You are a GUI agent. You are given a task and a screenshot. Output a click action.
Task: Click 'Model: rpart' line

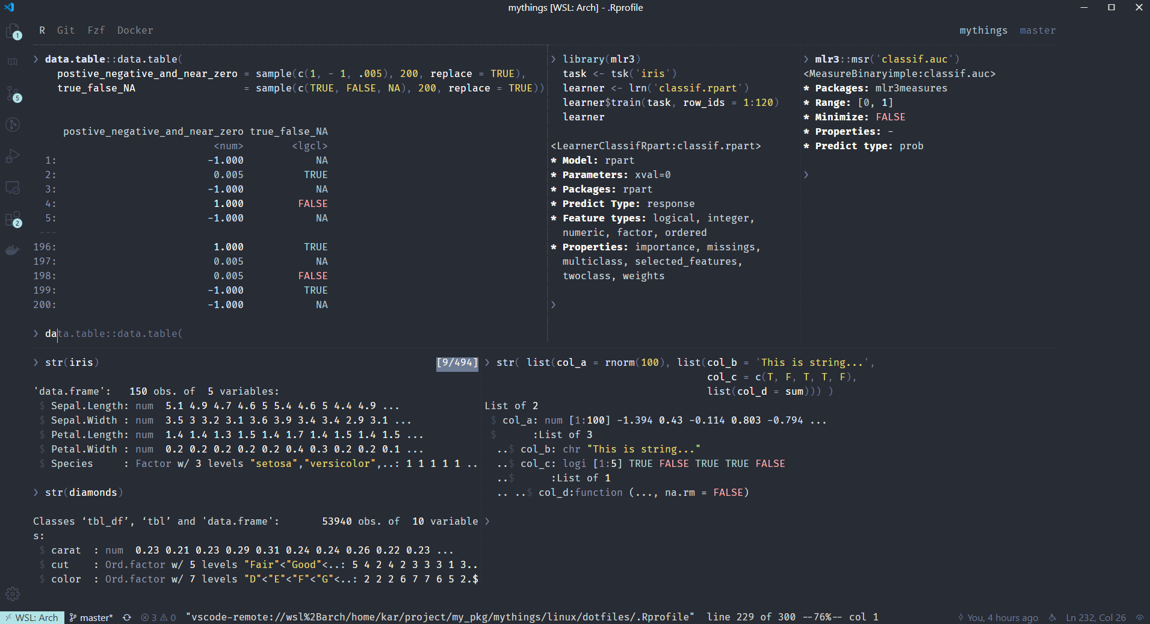click(x=593, y=160)
